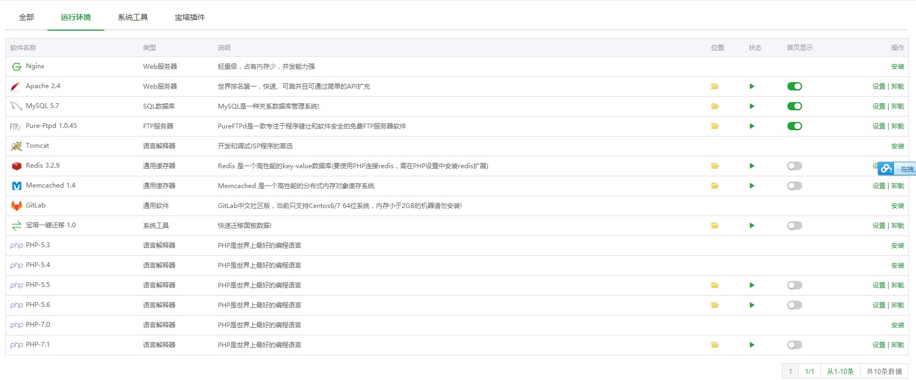
Task: Click the SQL数据库 type cell
Action: coord(159,106)
